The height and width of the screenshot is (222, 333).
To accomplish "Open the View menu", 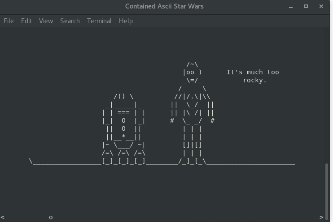I will 46,21.
